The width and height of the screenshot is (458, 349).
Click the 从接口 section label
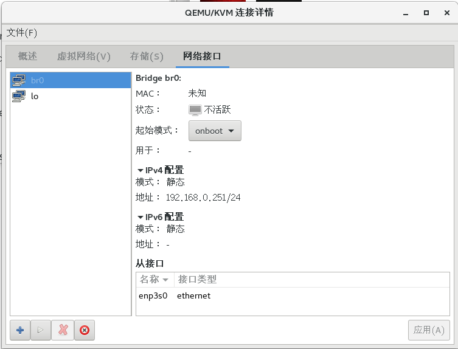tap(150, 264)
